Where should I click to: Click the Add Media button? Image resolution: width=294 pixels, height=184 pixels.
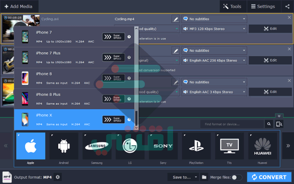click(18, 6)
